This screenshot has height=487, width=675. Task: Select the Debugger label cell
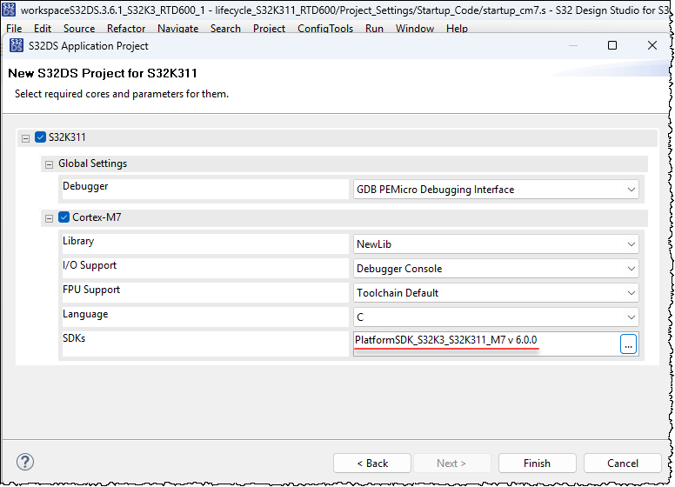(205, 190)
